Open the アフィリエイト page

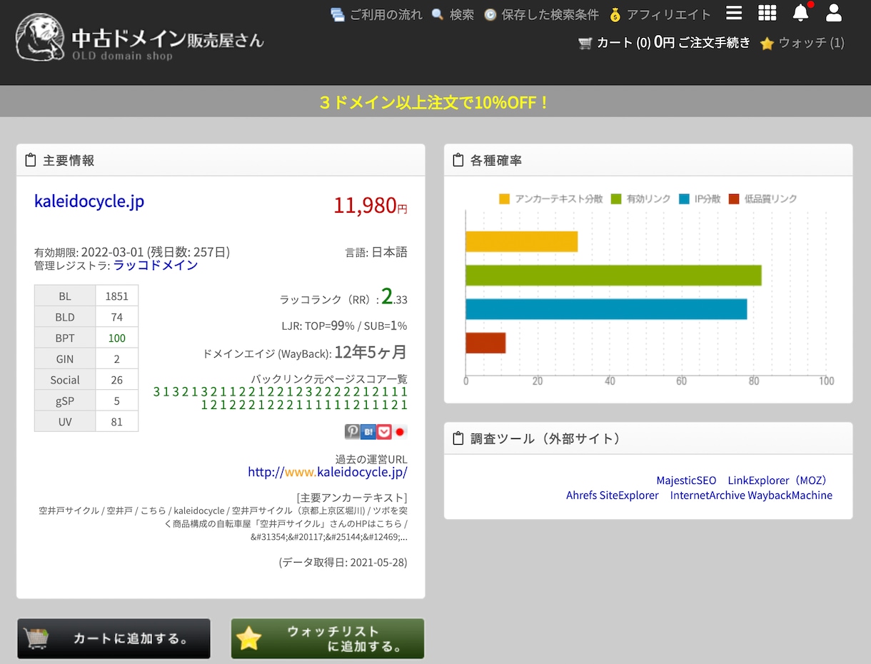660,14
